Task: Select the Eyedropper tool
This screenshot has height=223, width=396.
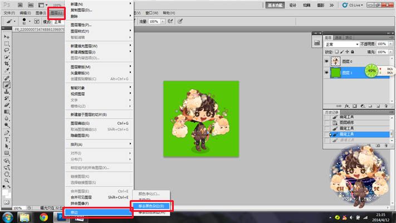Action: coord(7,70)
